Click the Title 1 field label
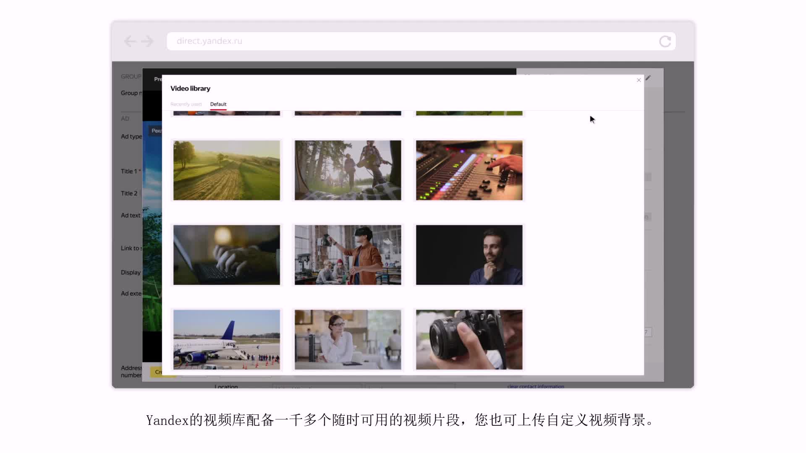 click(x=129, y=171)
